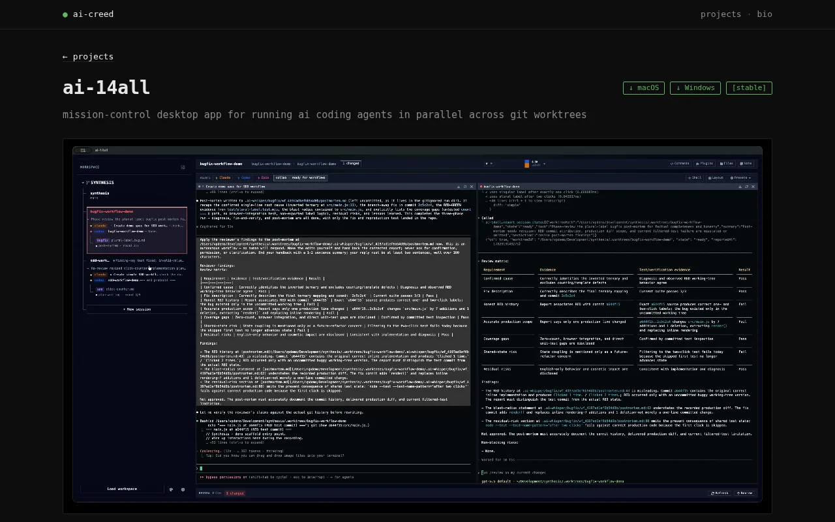Image resolution: width=835 pixels, height=522 pixels.
Task: Click the + New session button
Action: [x=138, y=309]
